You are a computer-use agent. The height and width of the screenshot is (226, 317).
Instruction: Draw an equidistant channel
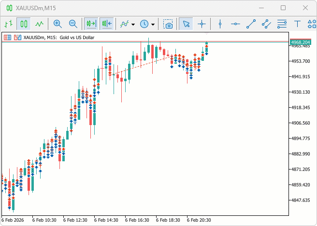(x=266, y=24)
